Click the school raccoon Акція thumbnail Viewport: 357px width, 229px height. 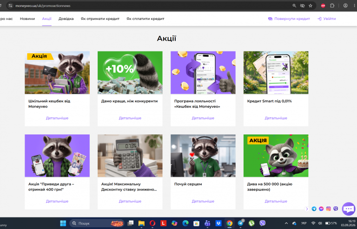point(57,73)
